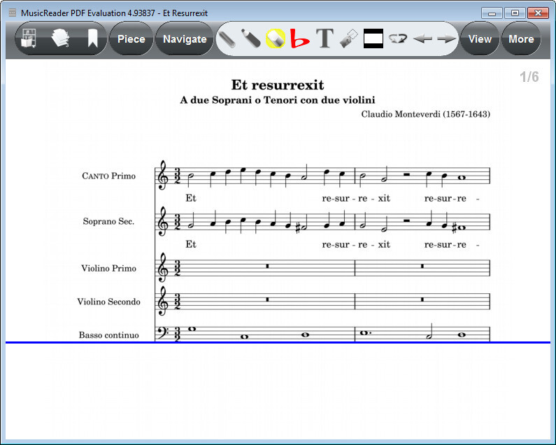
Task: Open the music library bookshelf icon
Action: (x=29, y=38)
